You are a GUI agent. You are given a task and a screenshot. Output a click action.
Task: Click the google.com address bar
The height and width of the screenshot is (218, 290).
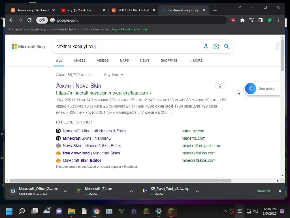coord(131,20)
